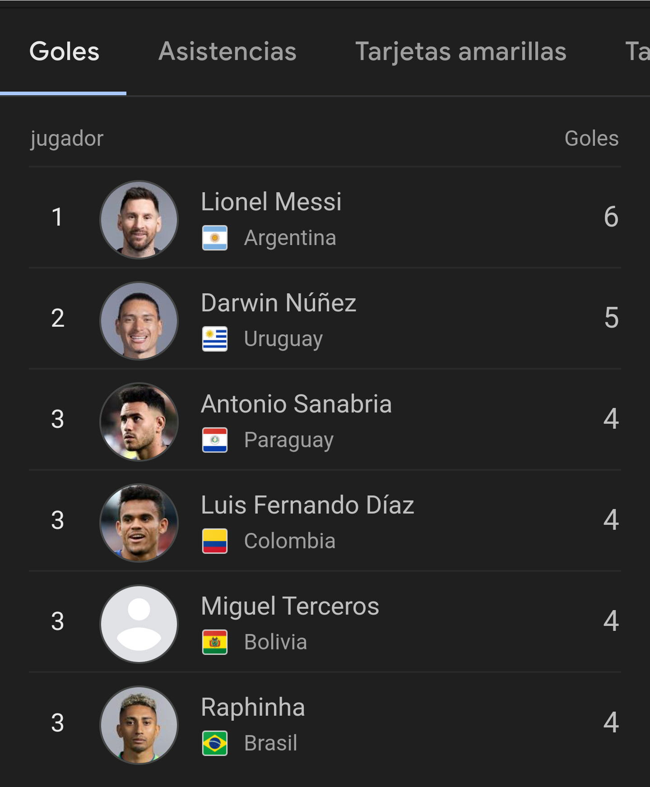Viewport: 650px width, 787px height.
Task: Open Lionel Messi's profile photo
Action: 139,220
